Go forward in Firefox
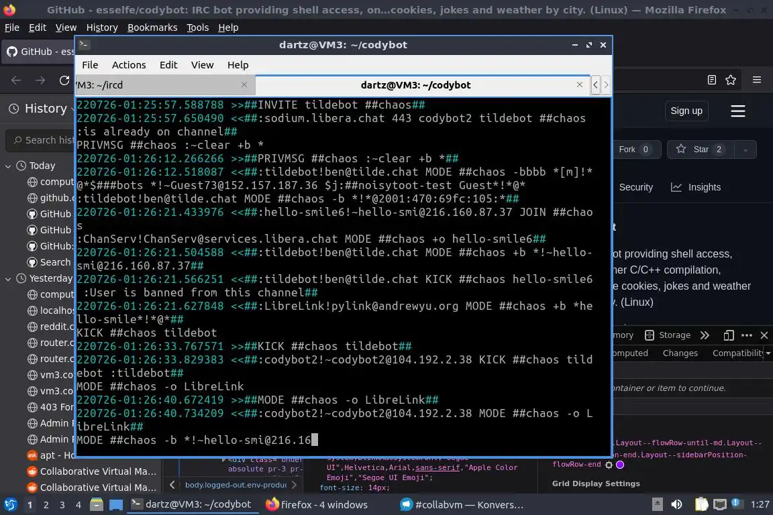Screen dimensions: 773x515 (40, 80)
